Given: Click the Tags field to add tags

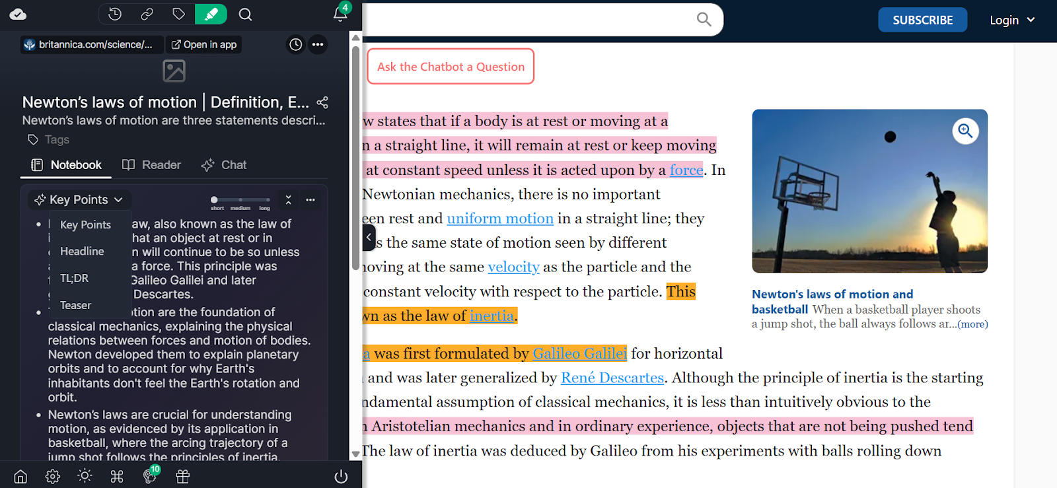Looking at the screenshot, I should [57, 140].
